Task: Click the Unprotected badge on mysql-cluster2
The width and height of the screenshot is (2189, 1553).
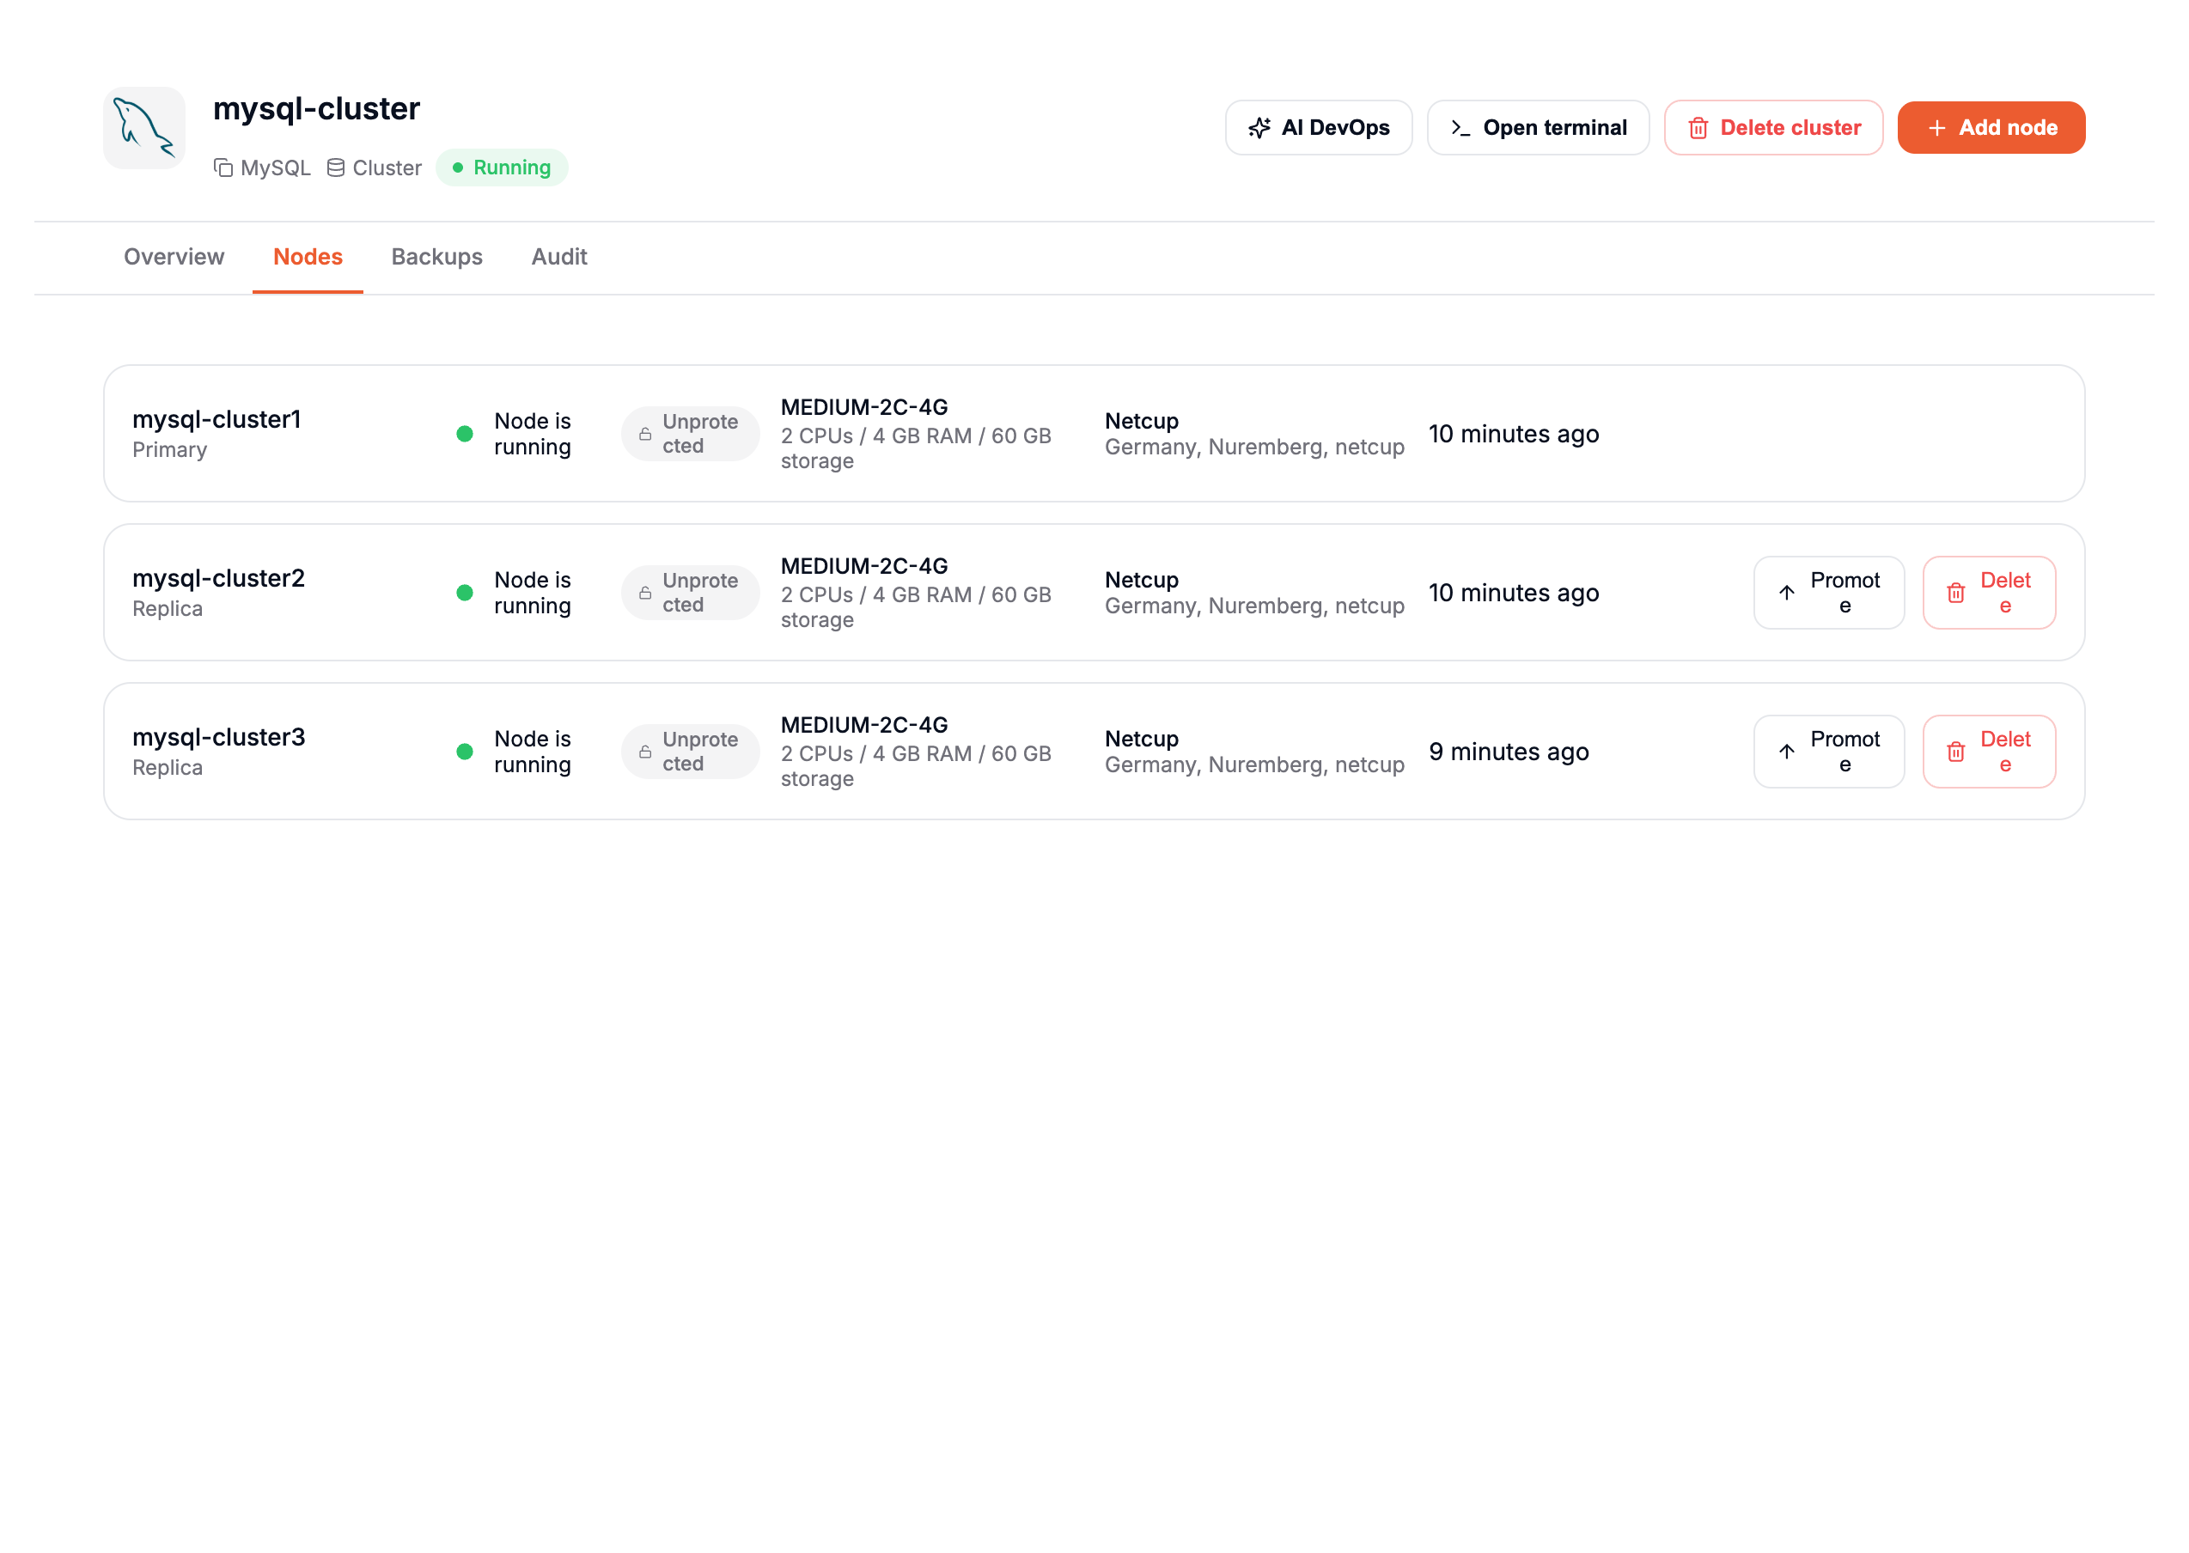Action: 690,593
